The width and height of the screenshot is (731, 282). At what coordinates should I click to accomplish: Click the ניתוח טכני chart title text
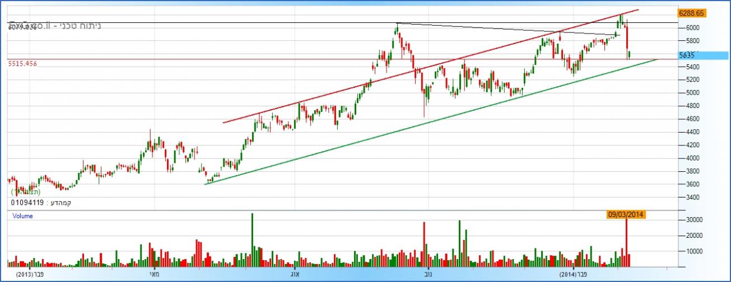pos(73,26)
